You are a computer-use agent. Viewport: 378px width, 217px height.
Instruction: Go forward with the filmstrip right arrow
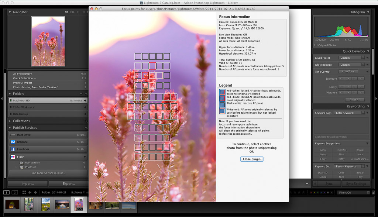35,192
